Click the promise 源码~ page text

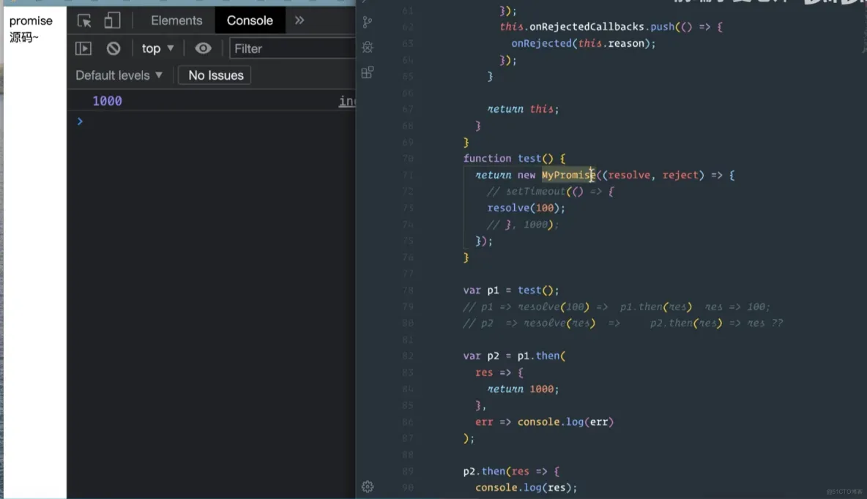[31, 29]
